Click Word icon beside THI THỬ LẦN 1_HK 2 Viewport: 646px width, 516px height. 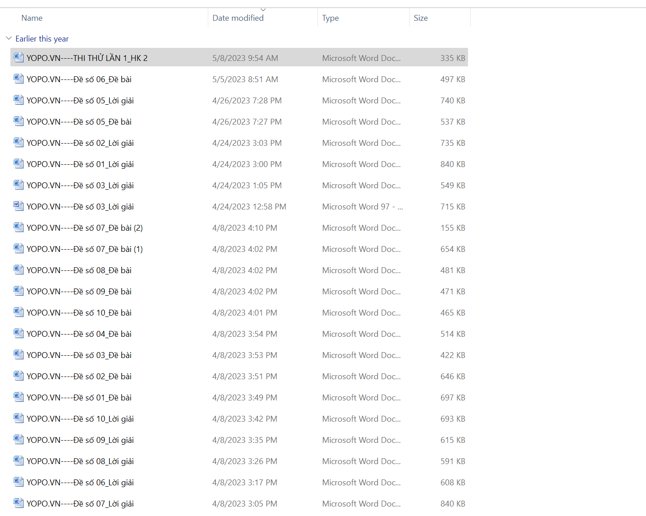19,57
